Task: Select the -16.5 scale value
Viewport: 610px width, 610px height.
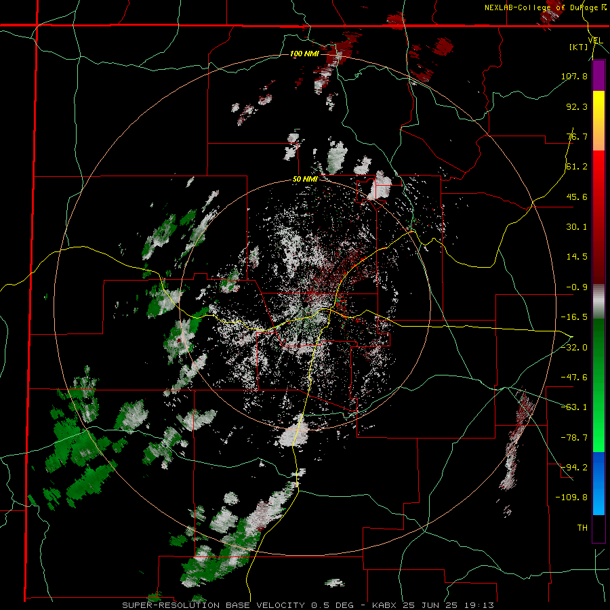Action: tap(574, 317)
